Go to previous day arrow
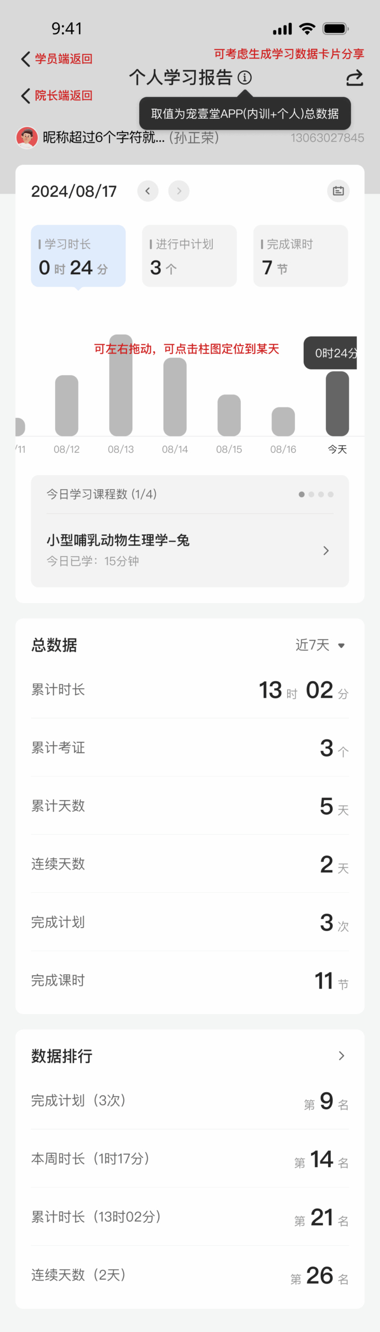The height and width of the screenshot is (1332, 380). 148,191
